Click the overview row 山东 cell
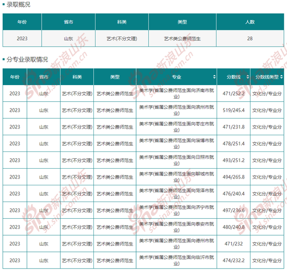 [68, 39]
